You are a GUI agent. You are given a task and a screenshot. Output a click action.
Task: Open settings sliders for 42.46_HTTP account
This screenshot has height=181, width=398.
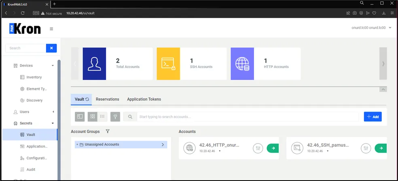click(258, 148)
